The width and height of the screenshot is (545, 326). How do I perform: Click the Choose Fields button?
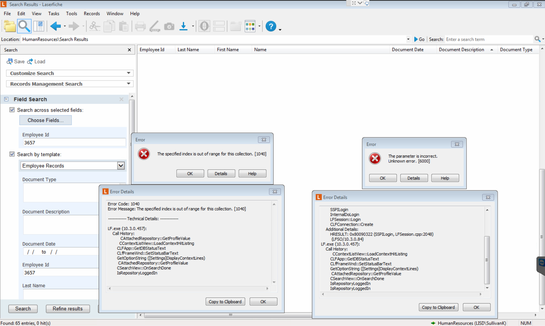coord(45,120)
